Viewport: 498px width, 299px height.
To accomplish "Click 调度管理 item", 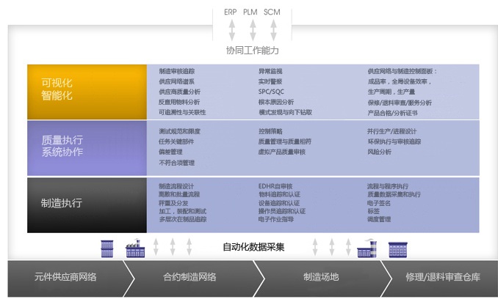I will pyautogui.click(x=379, y=219).
